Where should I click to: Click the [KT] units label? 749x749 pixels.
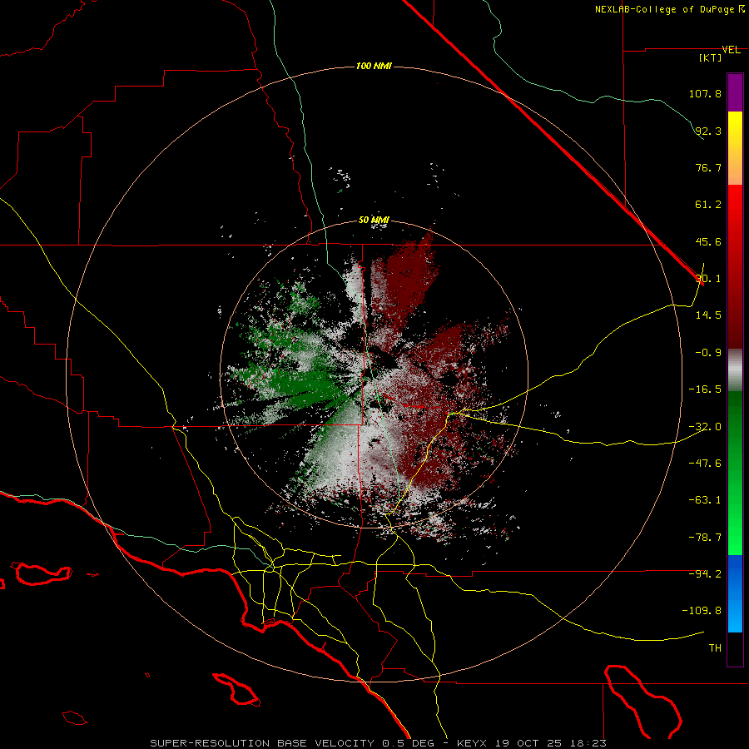tap(711, 57)
